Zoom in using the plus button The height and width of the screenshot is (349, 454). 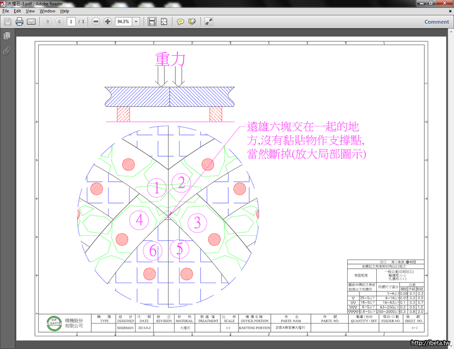(108, 21)
